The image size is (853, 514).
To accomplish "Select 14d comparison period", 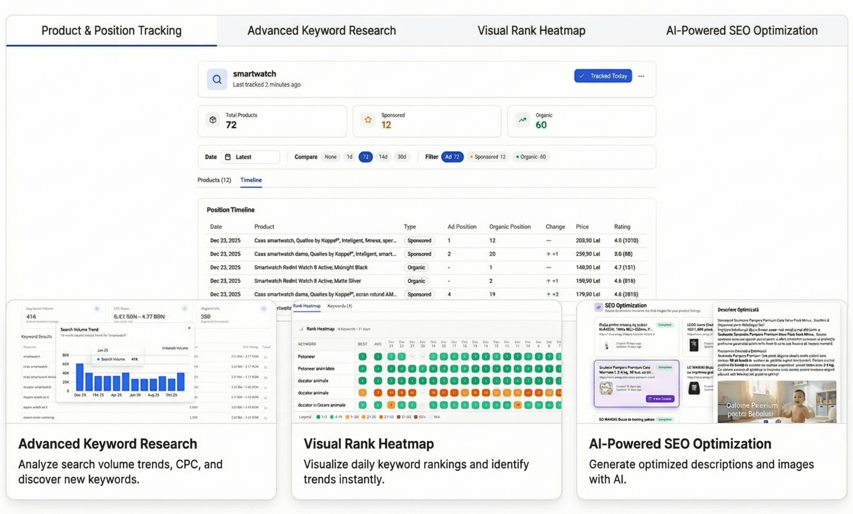I will pos(383,156).
